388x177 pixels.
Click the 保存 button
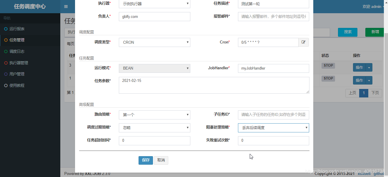coord(146,160)
